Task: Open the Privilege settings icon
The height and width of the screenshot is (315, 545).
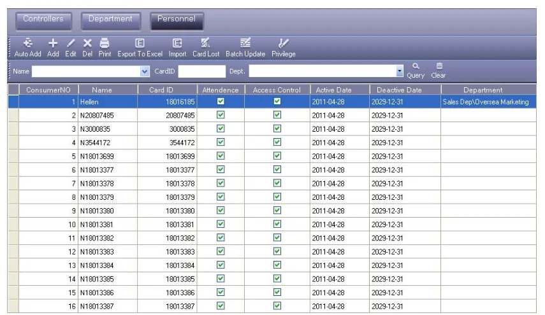Action: pyautogui.click(x=284, y=48)
